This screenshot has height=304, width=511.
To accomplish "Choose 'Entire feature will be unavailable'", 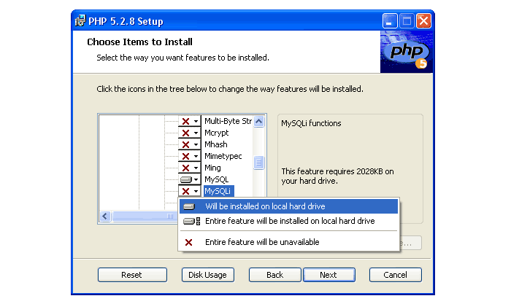I will tap(262, 242).
